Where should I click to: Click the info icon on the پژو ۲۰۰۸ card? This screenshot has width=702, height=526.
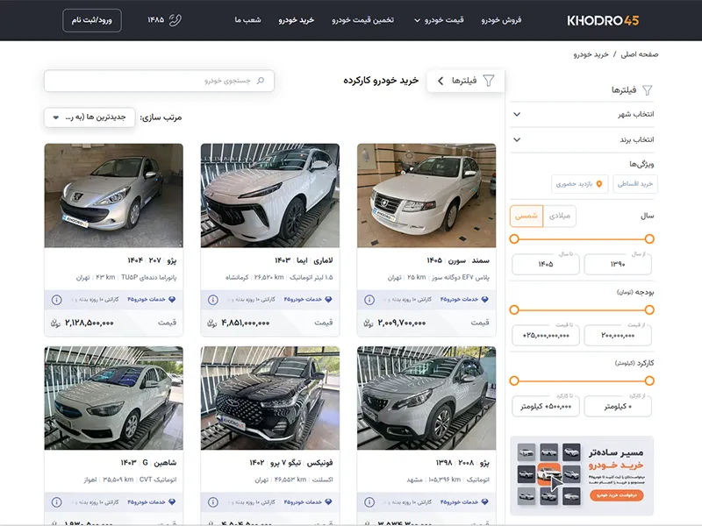click(369, 502)
